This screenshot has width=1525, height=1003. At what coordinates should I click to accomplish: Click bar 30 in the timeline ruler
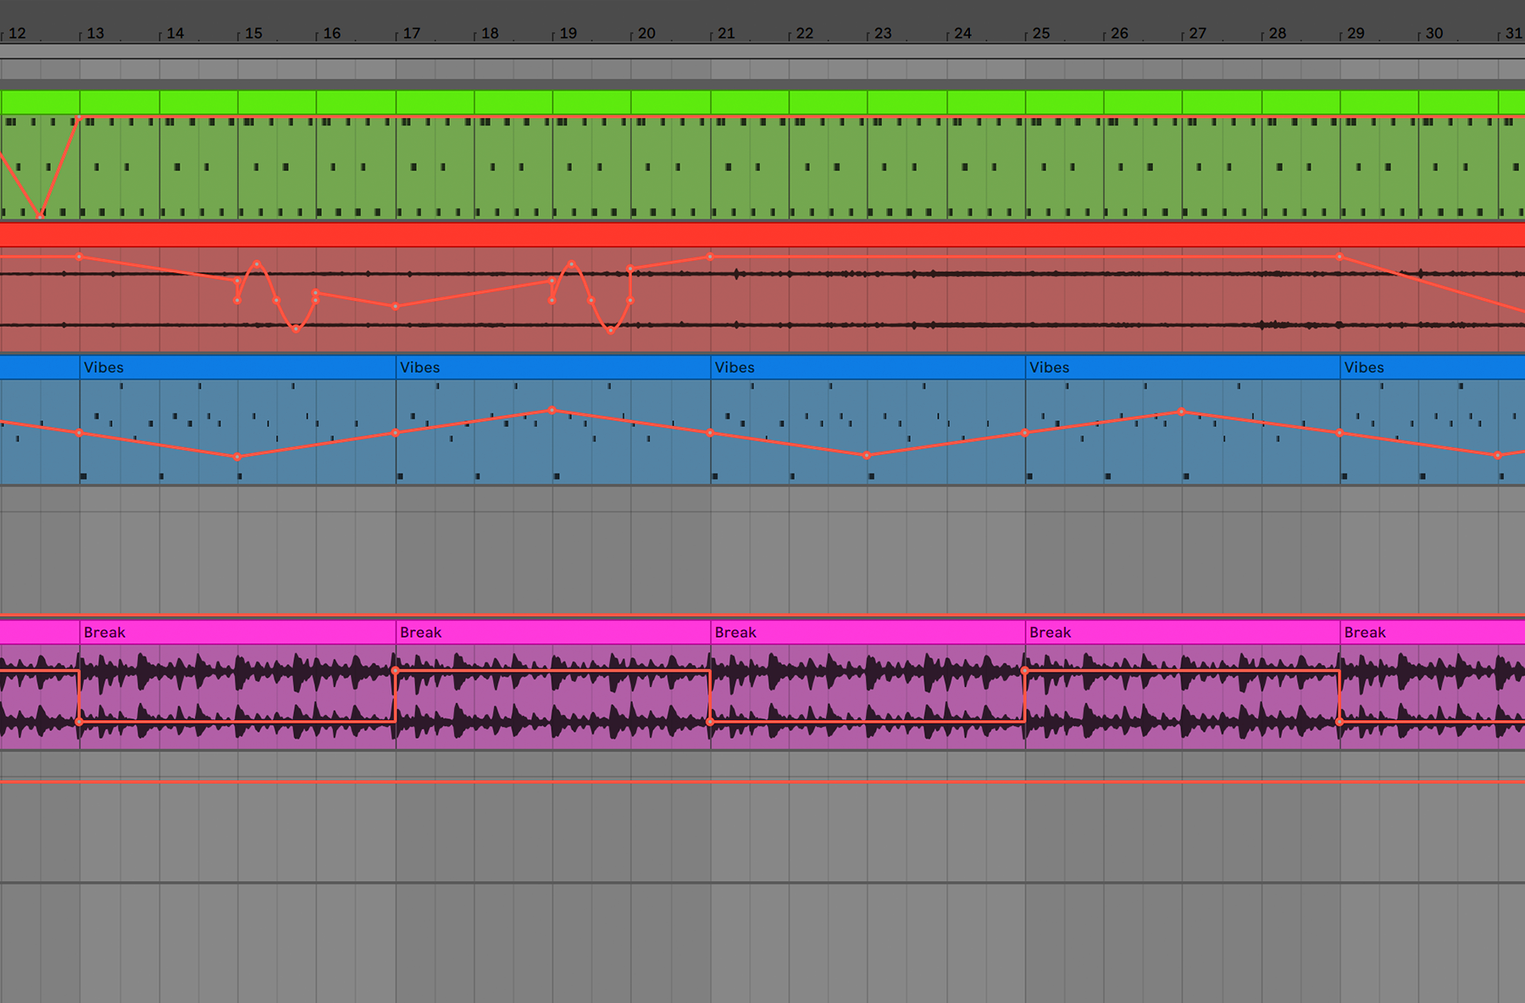coord(1434,34)
